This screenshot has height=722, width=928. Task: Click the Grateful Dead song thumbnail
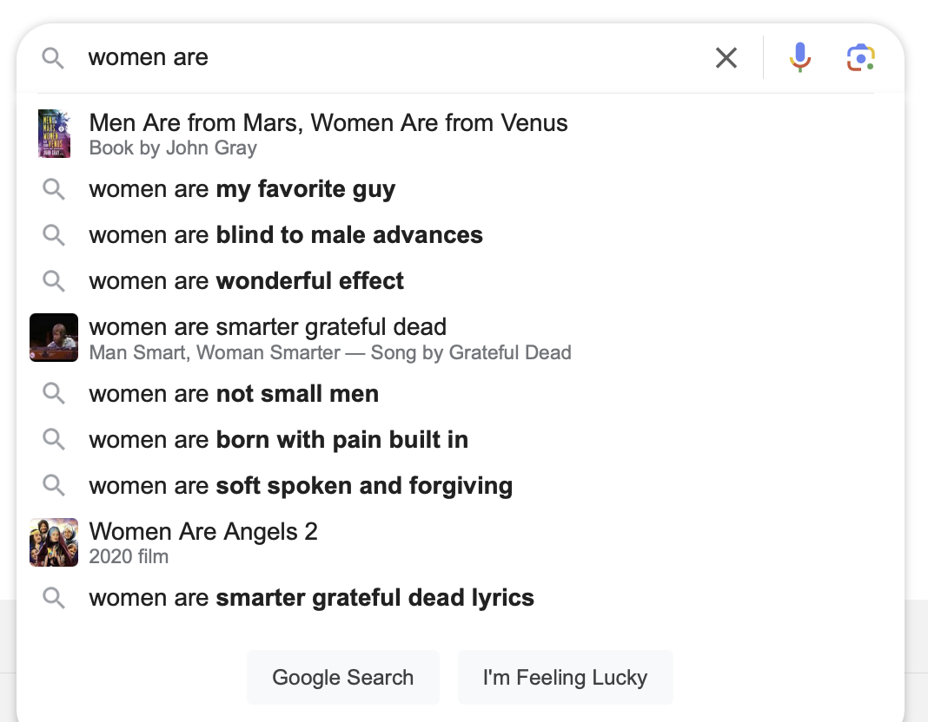tap(54, 338)
